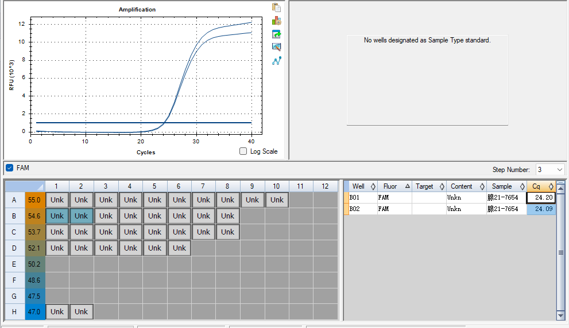Select well C8 in plate selector
This screenshot has height=328, width=569.
[x=227, y=232]
